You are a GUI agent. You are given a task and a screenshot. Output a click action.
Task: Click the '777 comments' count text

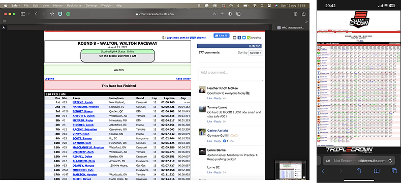pos(209,52)
